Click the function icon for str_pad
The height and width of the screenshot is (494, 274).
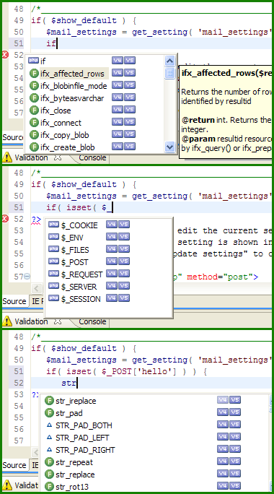49,413
